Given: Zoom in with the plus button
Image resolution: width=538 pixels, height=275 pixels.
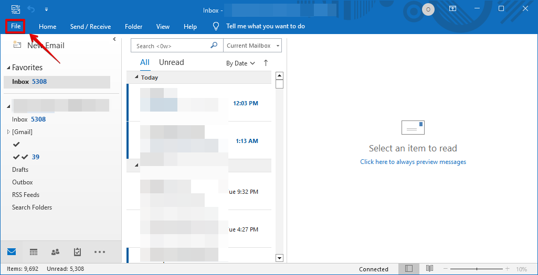Looking at the screenshot, I should 507,269.
